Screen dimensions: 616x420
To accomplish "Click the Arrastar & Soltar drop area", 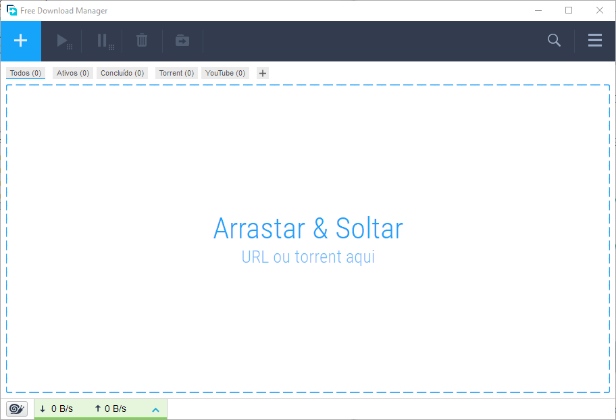I will 308,238.
